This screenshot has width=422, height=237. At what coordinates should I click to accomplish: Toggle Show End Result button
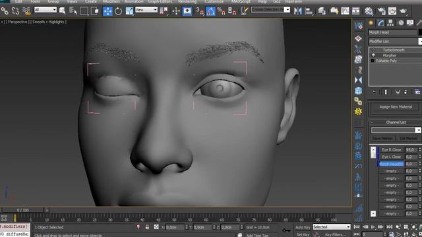coord(386,92)
